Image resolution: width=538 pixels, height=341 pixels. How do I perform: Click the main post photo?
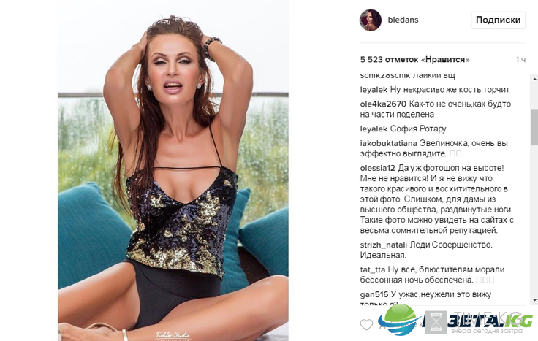point(173,170)
